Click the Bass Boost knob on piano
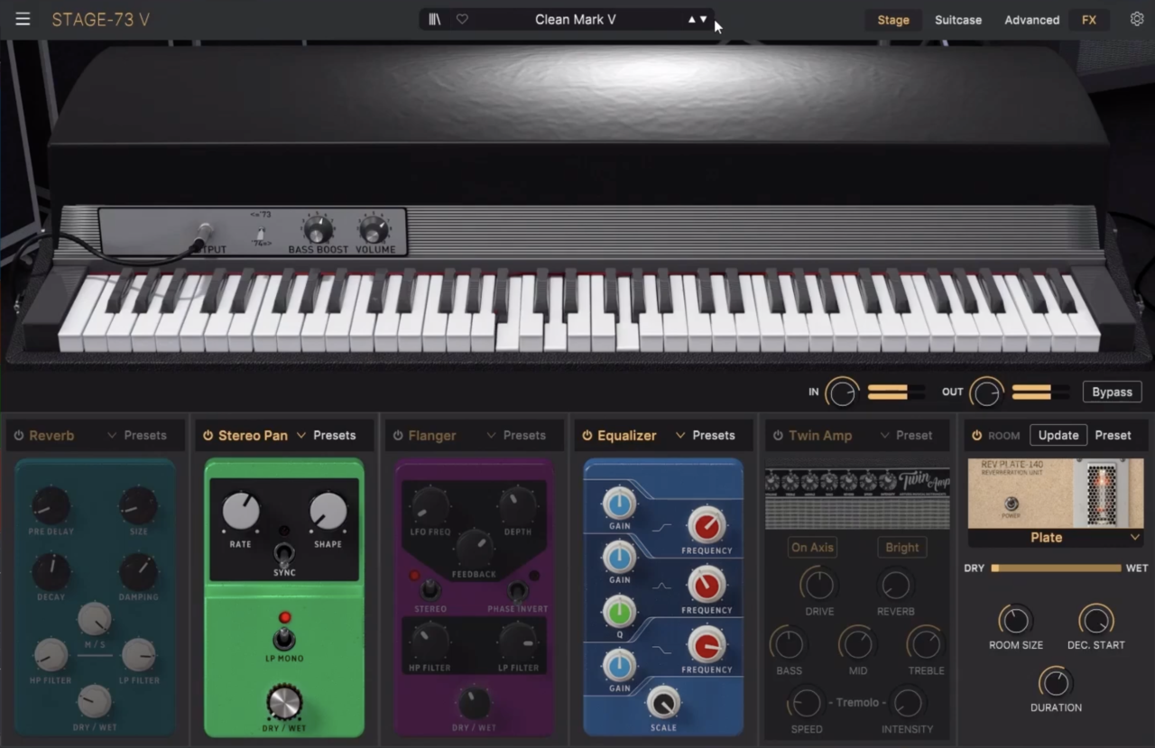Viewport: 1155px width, 748px height. [318, 229]
